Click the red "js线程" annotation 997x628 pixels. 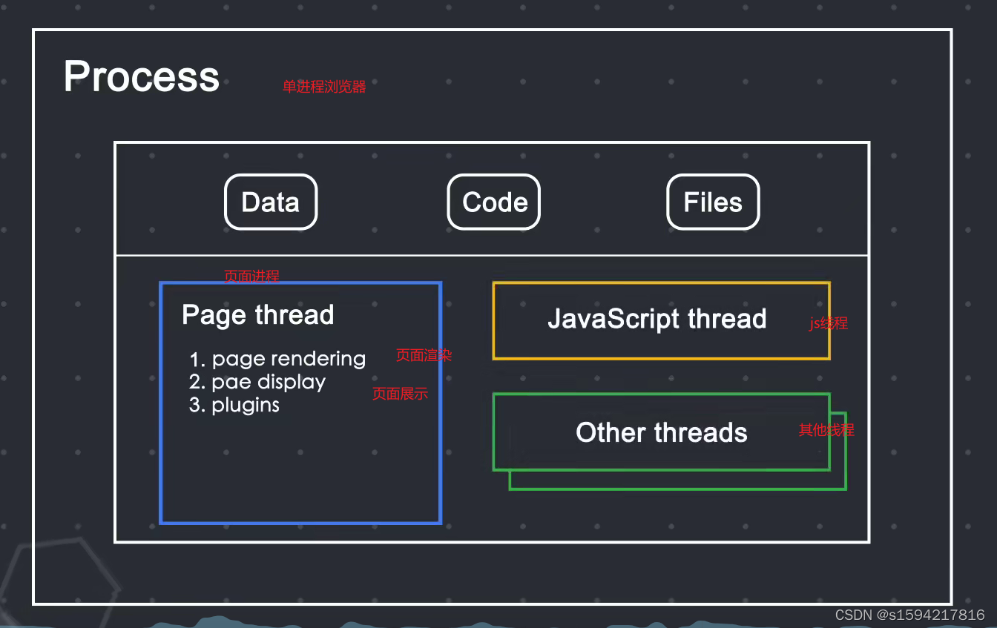pyautogui.click(x=829, y=323)
